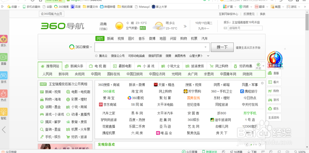This screenshot has height=153, width=309.
Task: Click the 苏宁易购 site link
Action: coord(192,91)
